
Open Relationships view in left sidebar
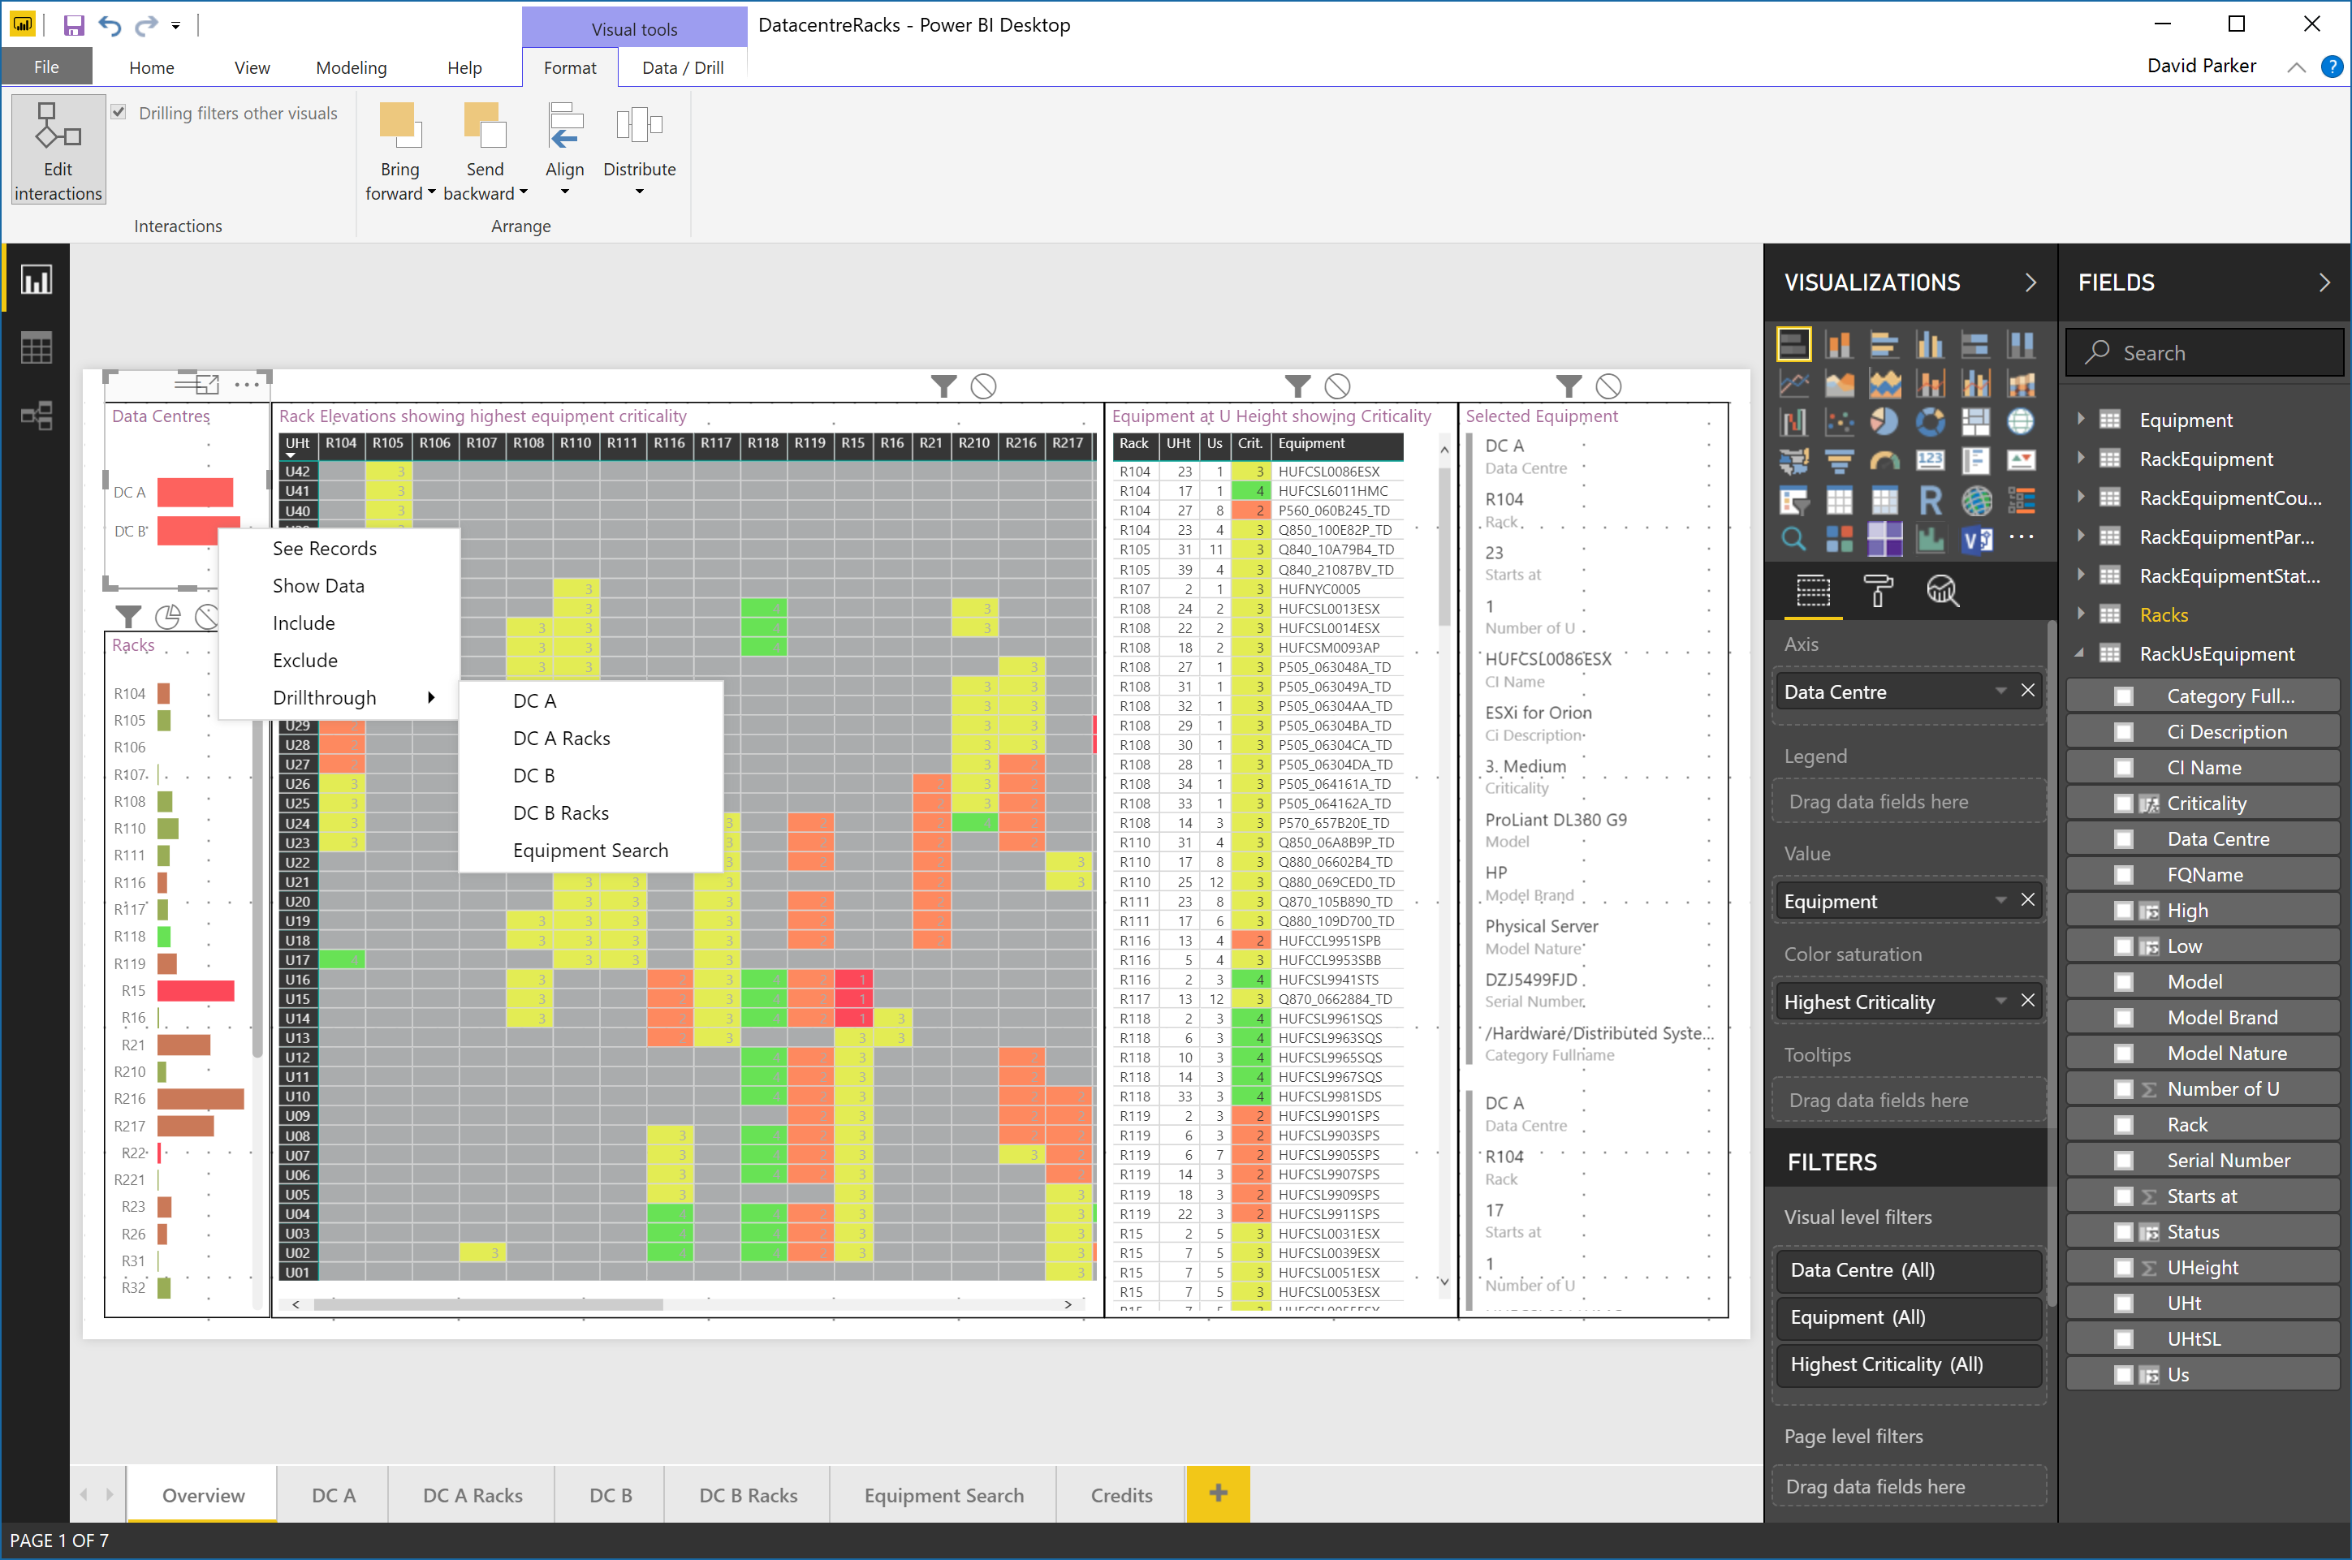pyautogui.click(x=37, y=416)
